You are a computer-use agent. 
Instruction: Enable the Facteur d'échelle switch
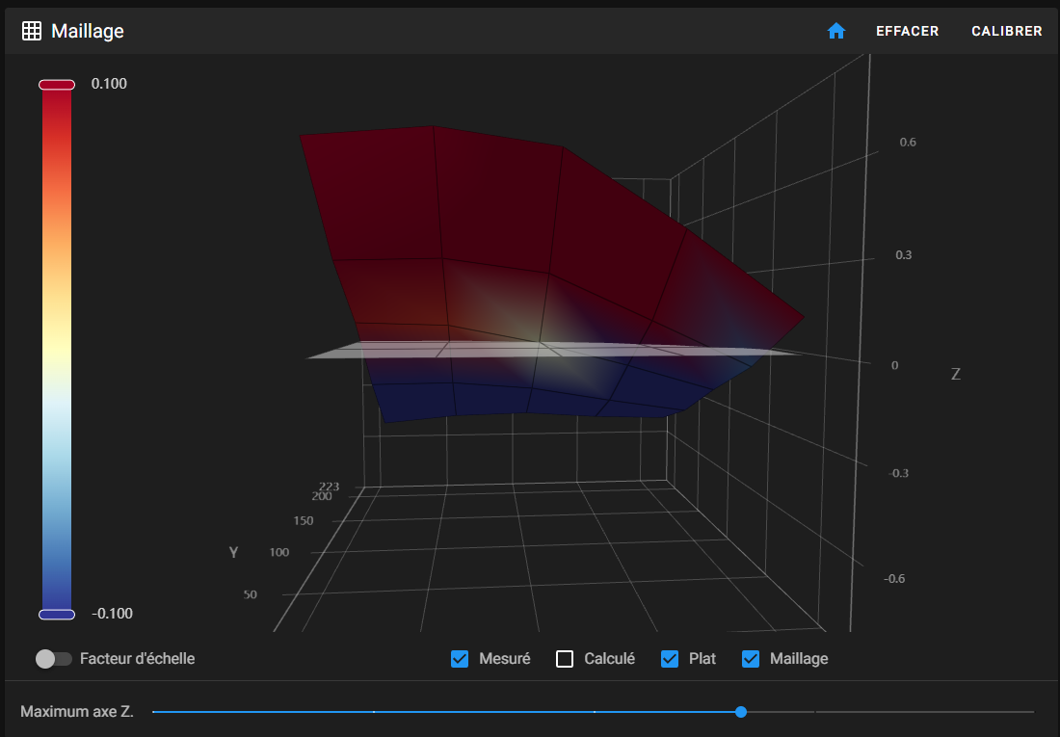click(54, 659)
